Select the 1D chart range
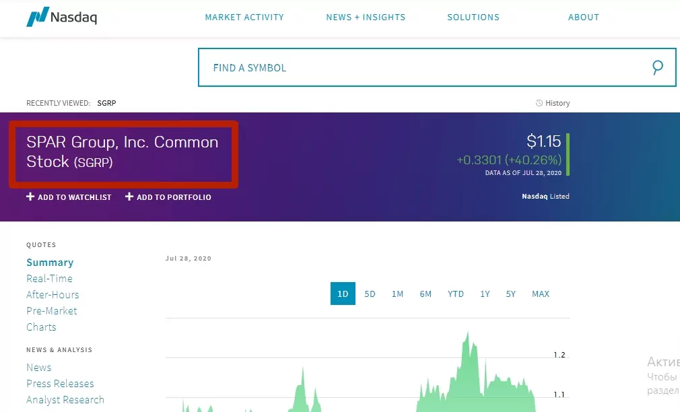The width and height of the screenshot is (680, 412). point(343,294)
